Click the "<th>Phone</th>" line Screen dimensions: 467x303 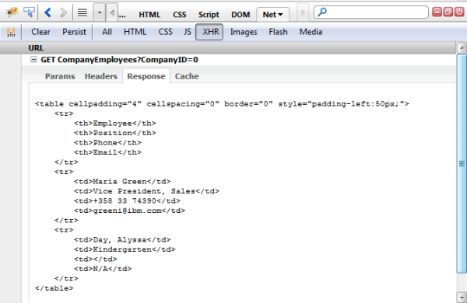[x=107, y=143]
